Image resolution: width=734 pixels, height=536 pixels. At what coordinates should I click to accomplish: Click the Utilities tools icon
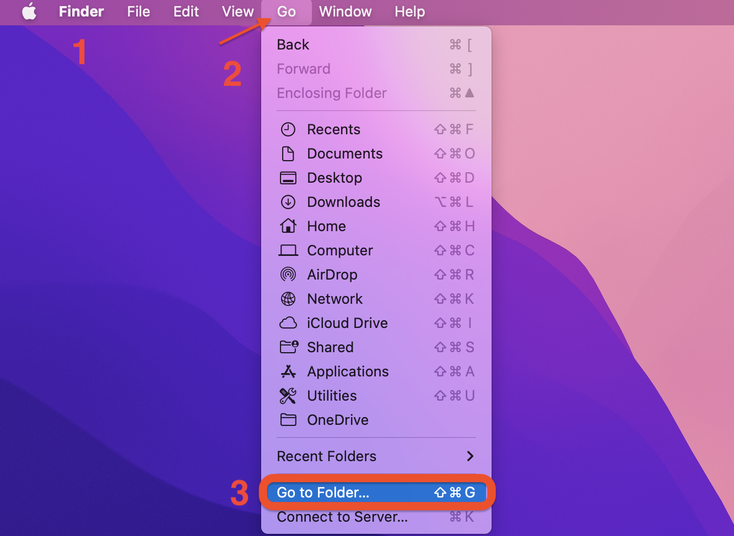click(x=288, y=396)
